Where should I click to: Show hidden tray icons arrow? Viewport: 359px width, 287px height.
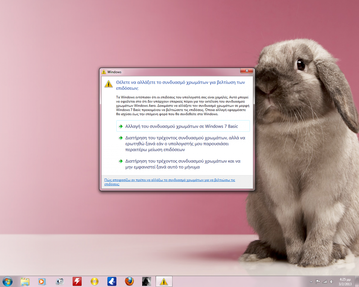click(311, 282)
